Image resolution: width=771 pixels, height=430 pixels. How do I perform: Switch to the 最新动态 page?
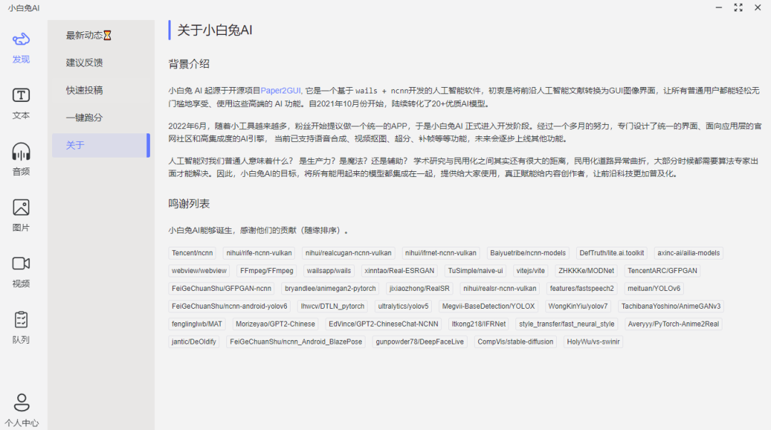point(83,34)
